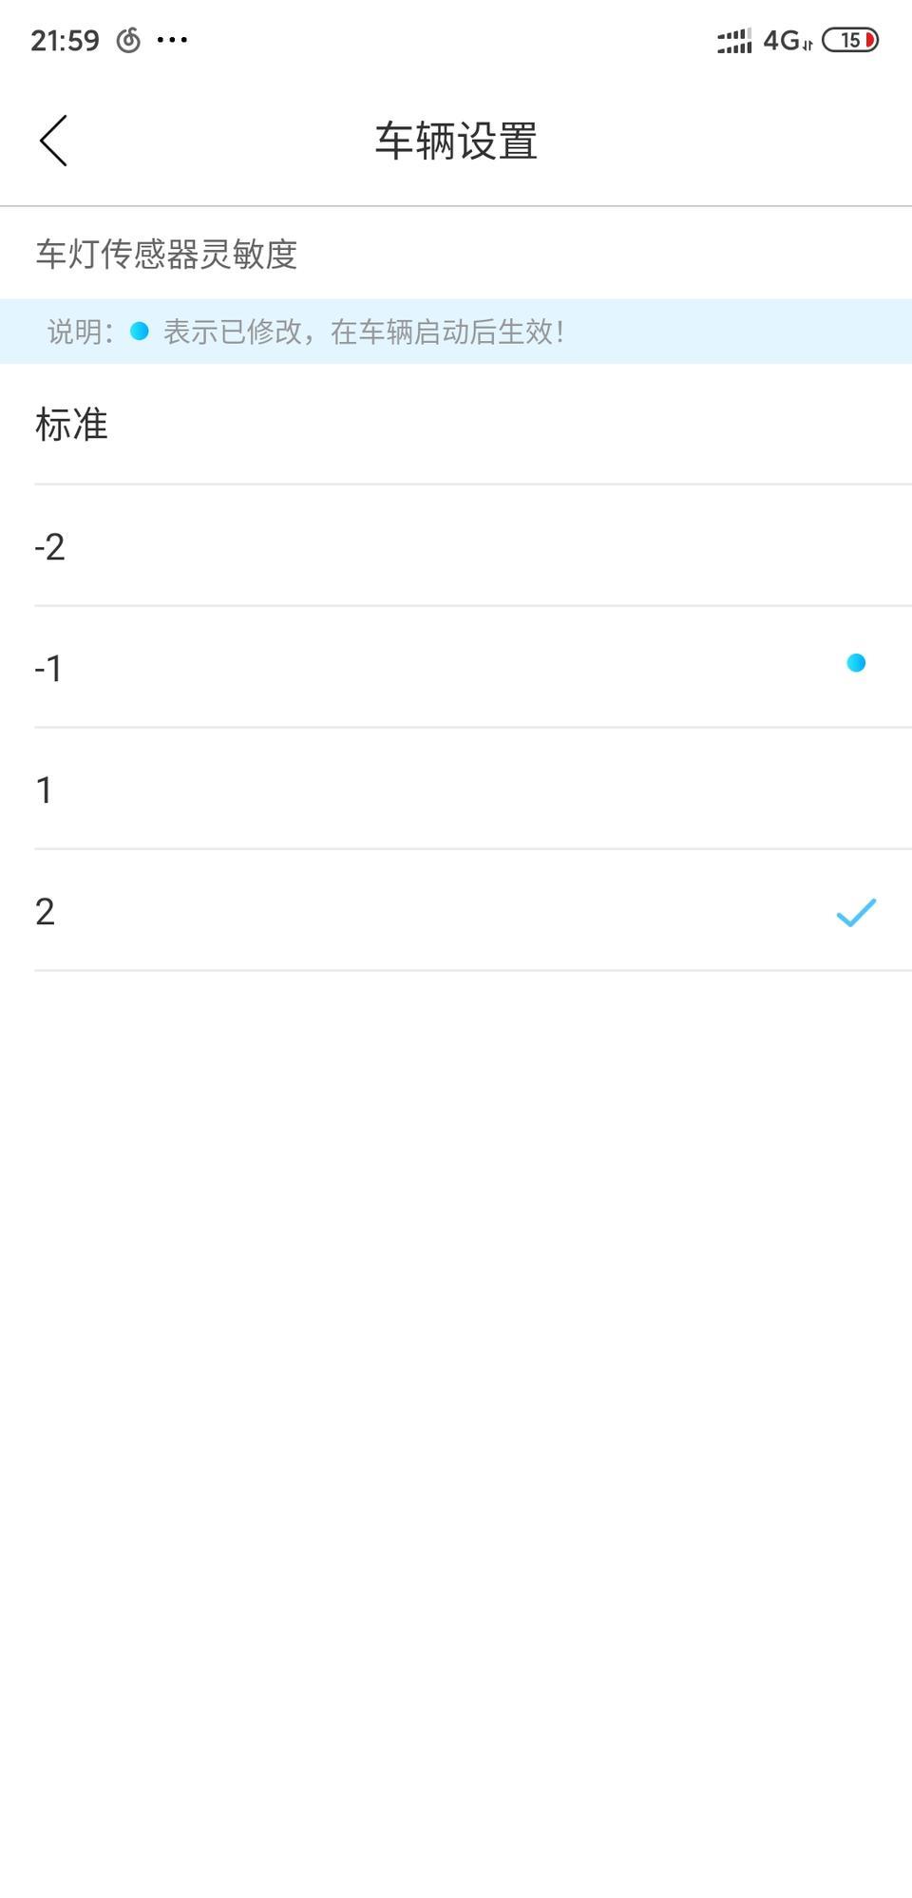This screenshot has height=1898, width=912.
Task: Choose the -1 sensitivity level
Action: point(456,668)
